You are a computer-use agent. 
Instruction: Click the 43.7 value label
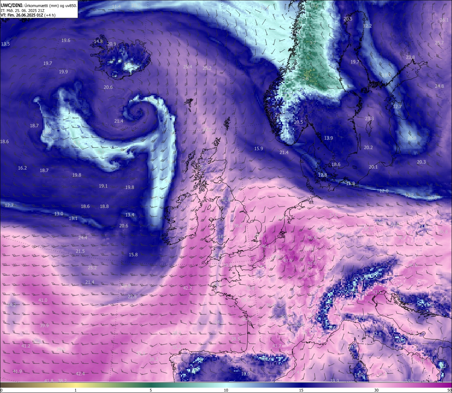[277, 346]
